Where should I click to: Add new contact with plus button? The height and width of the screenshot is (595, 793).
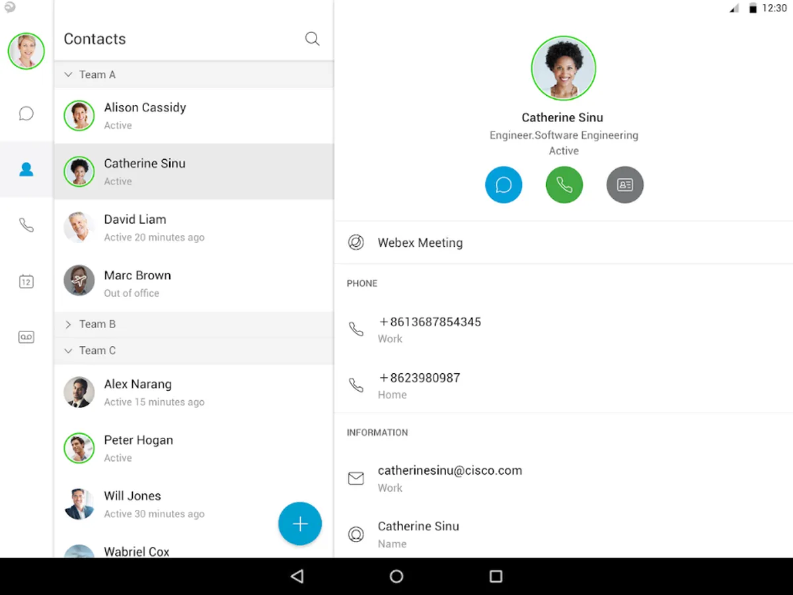300,524
